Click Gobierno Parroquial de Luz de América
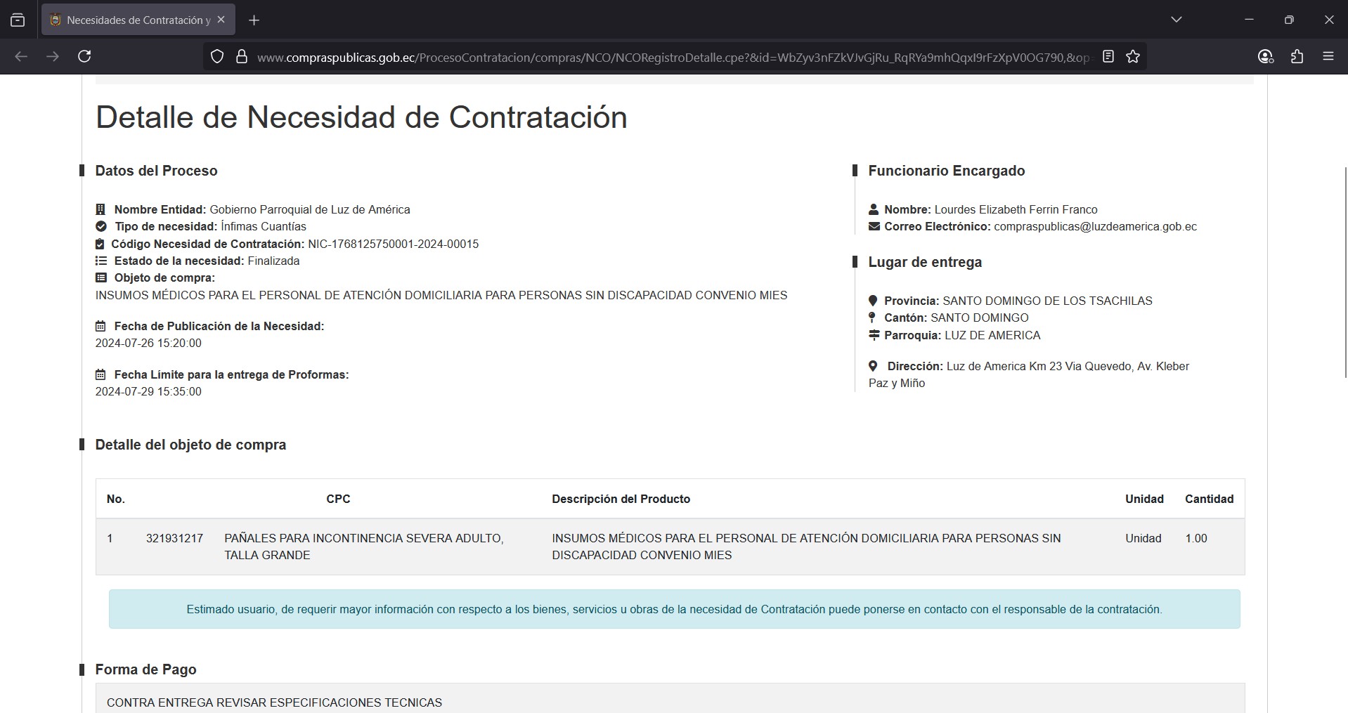Screen dimensions: 1348x713 310,209
